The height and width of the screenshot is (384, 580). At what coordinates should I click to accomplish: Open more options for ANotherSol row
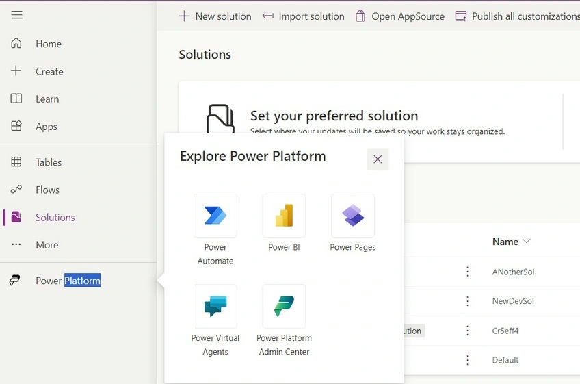(x=468, y=272)
